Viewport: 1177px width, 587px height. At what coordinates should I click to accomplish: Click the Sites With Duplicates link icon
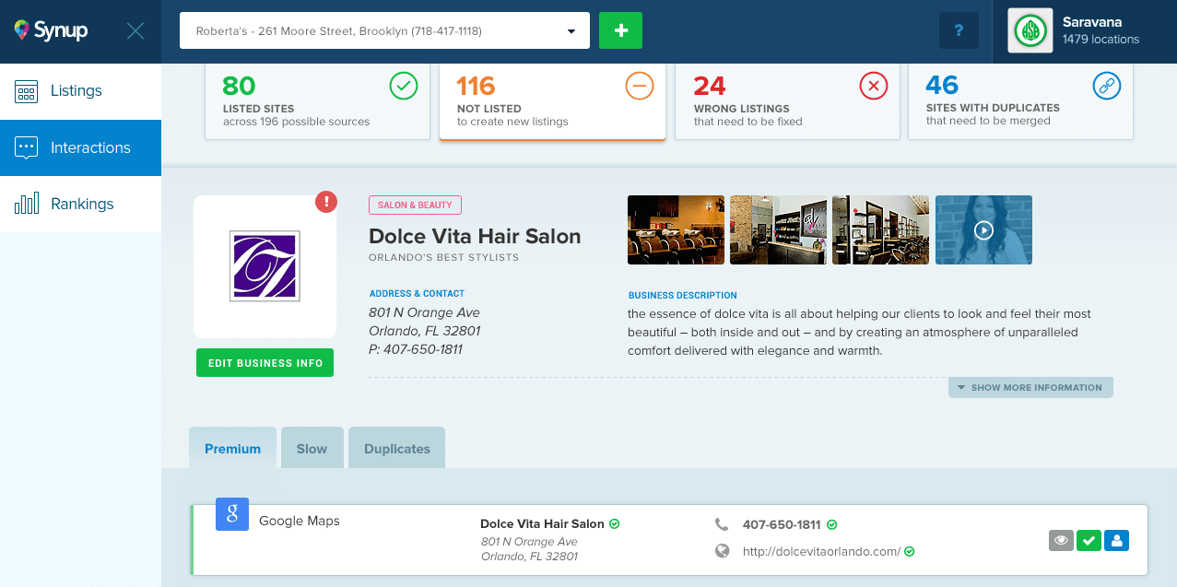[x=1106, y=87]
